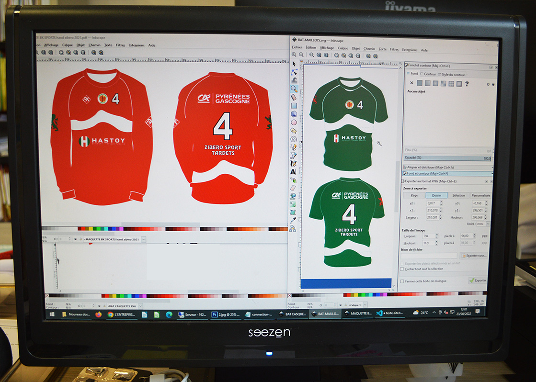
Task: Select the Mesh gradient tool
Action: [x=293, y=213]
